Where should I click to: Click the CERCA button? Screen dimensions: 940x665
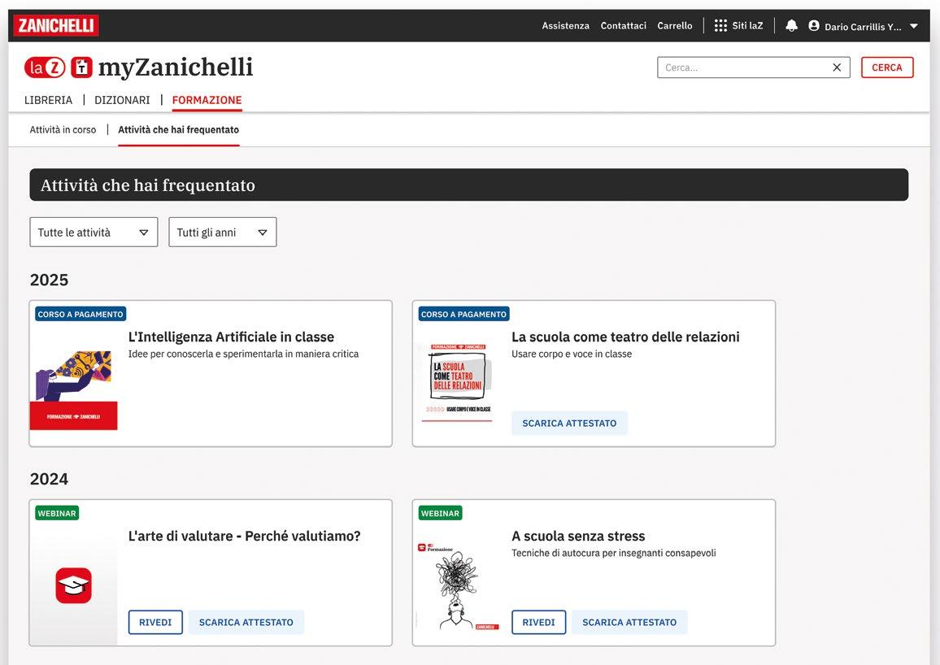pyautogui.click(x=886, y=67)
